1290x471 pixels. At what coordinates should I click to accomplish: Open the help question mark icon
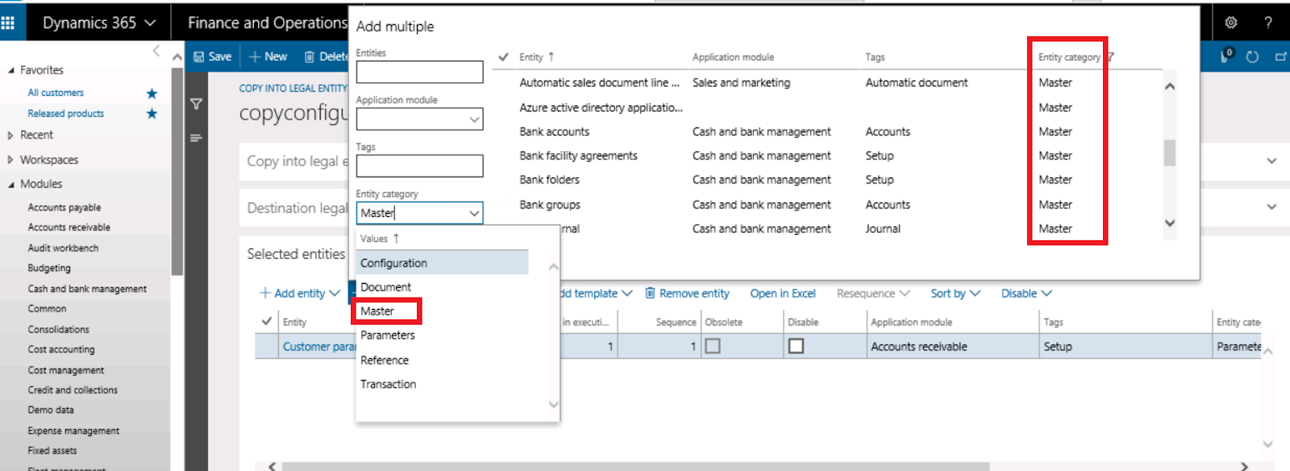tap(1268, 23)
